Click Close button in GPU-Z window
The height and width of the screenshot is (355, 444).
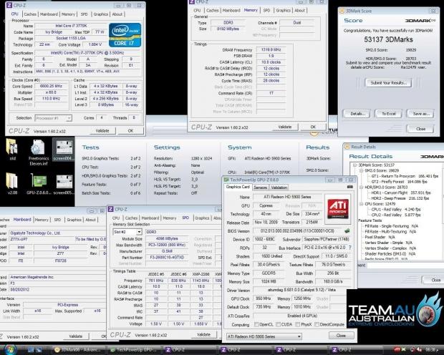coord(341,336)
